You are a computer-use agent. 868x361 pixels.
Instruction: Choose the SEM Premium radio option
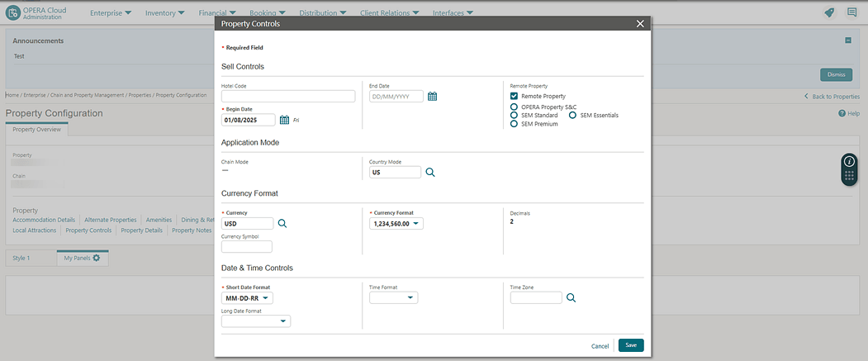(x=515, y=124)
